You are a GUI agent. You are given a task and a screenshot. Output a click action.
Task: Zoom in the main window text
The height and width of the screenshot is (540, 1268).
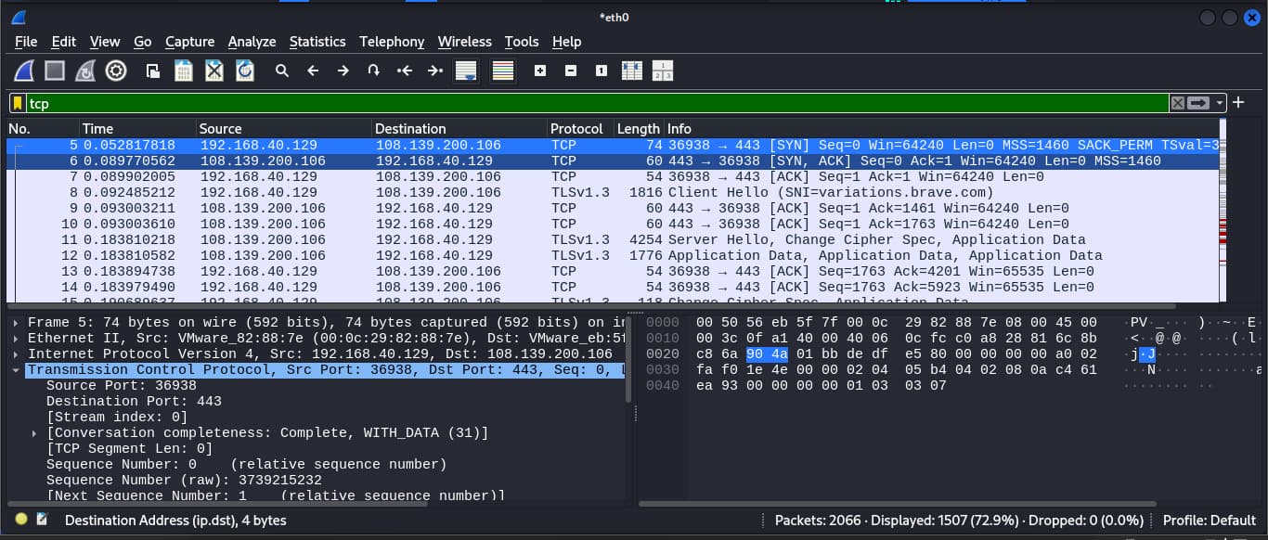540,71
